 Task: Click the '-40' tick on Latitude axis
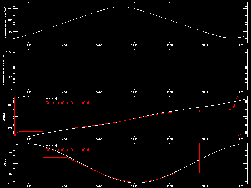[10, 183]
